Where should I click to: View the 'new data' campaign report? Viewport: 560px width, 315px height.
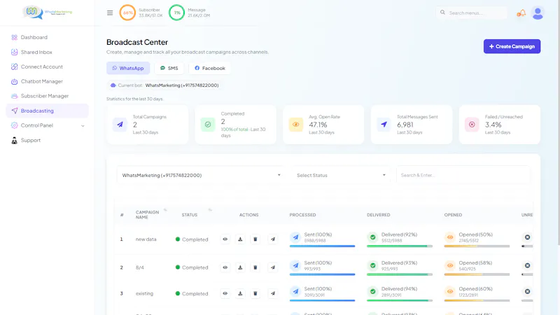[x=225, y=239]
